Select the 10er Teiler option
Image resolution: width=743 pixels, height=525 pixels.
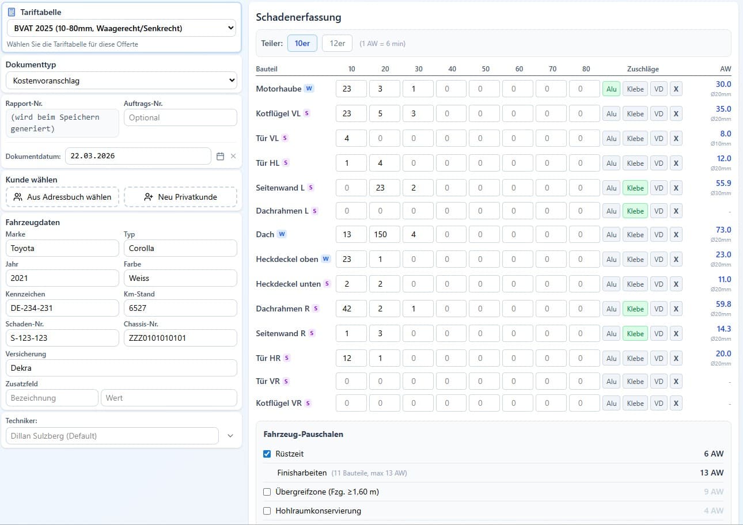point(302,43)
